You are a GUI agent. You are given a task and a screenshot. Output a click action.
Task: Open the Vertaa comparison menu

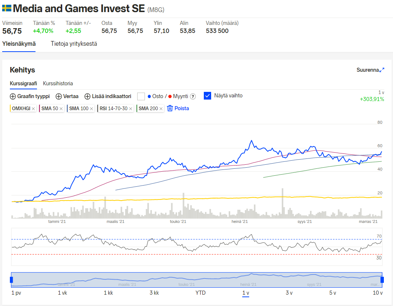coord(67,97)
